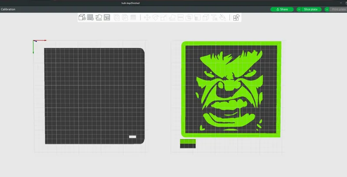The image size is (347, 177).
Task: Select the Move tool
Action: [147, 17]
